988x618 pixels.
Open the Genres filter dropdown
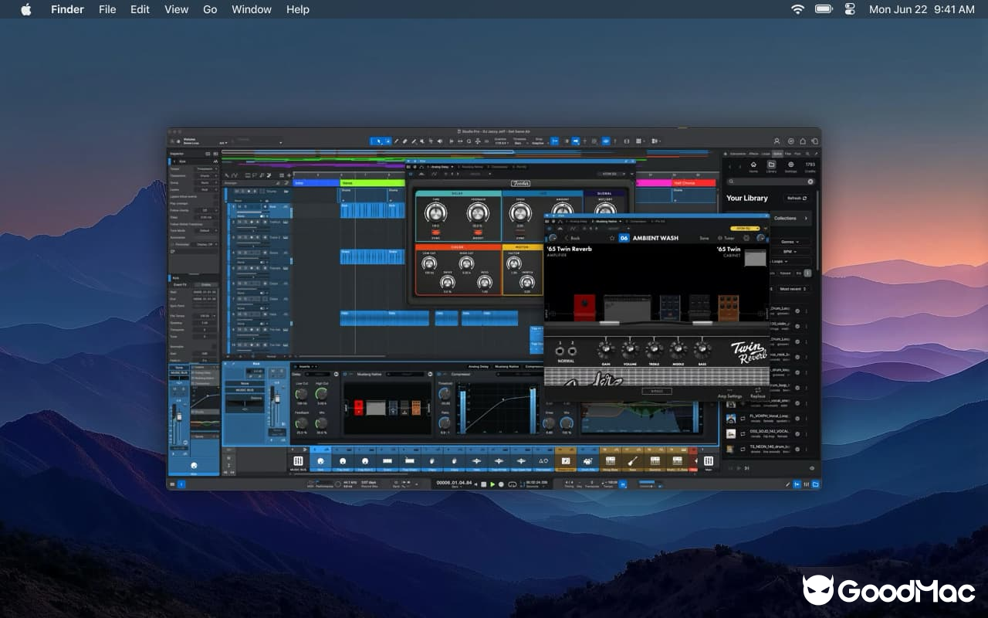coord(790,242)
